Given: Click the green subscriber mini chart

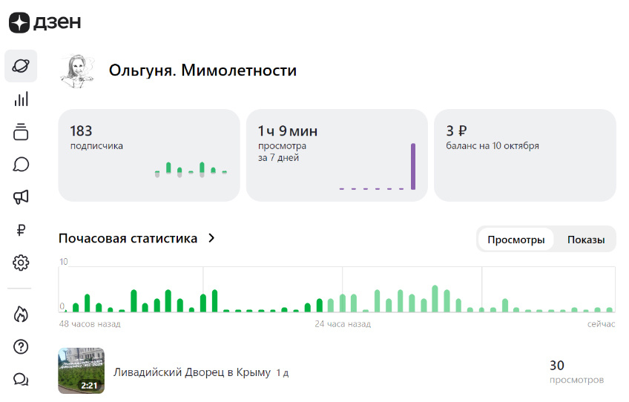Looking at the screenshot, I should [191, 169].
